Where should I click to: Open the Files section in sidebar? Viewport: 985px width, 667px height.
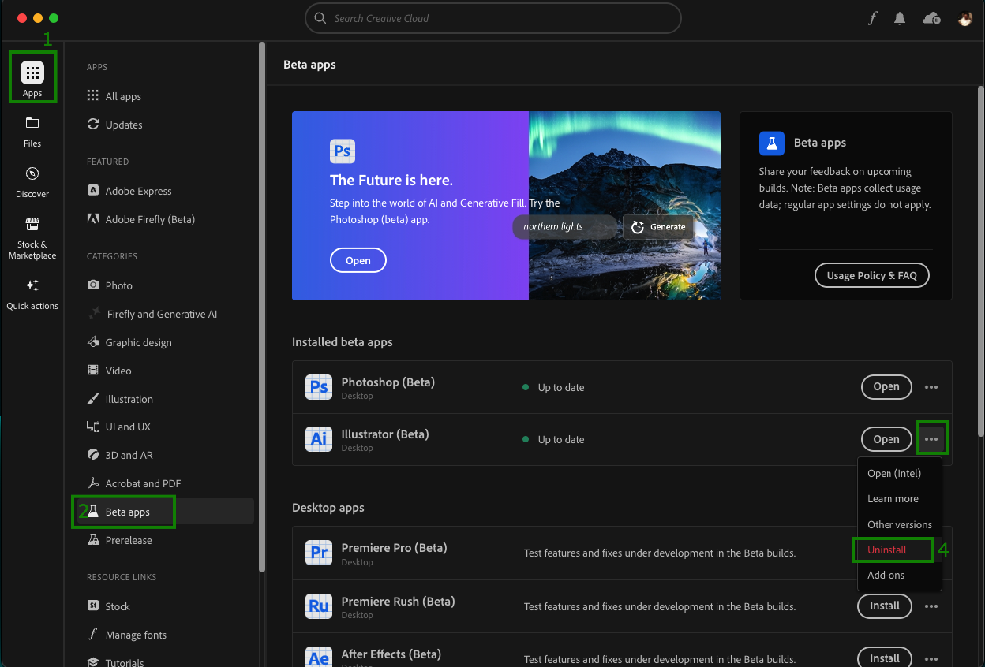click(32, 131)
